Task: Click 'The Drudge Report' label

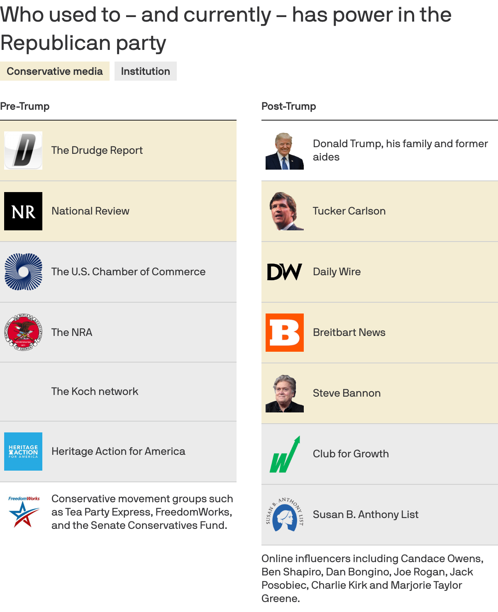Action: point(97,151)
